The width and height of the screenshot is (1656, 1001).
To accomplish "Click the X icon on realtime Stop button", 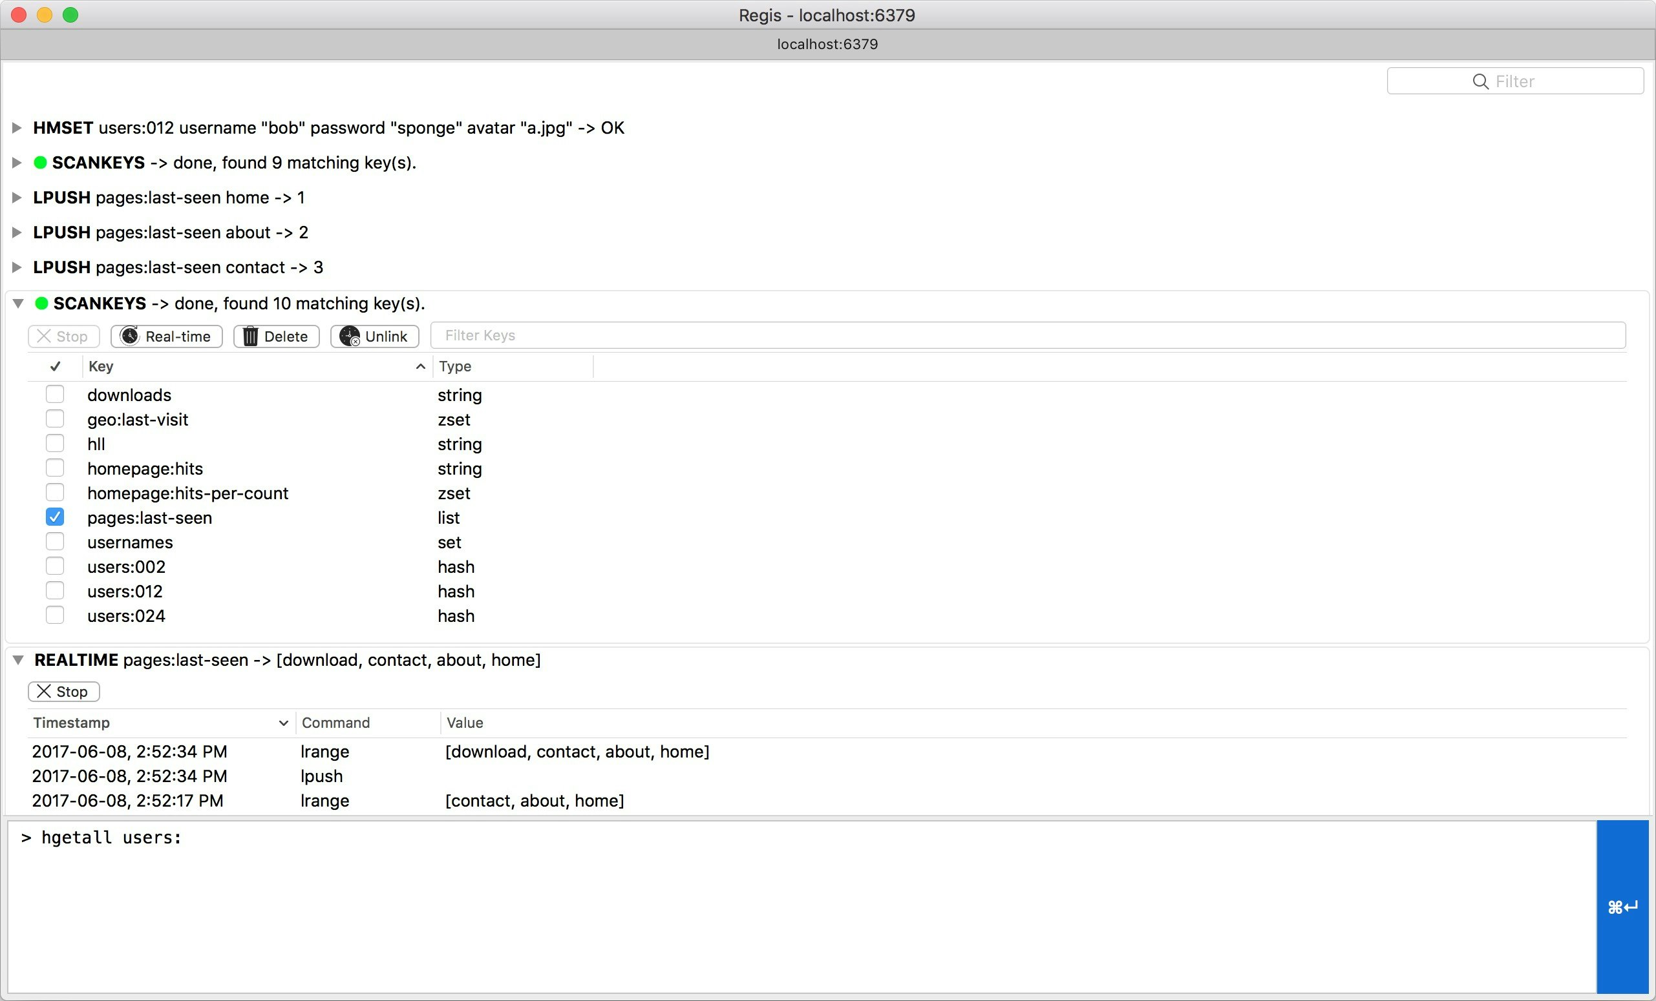I will coord(44,691).
